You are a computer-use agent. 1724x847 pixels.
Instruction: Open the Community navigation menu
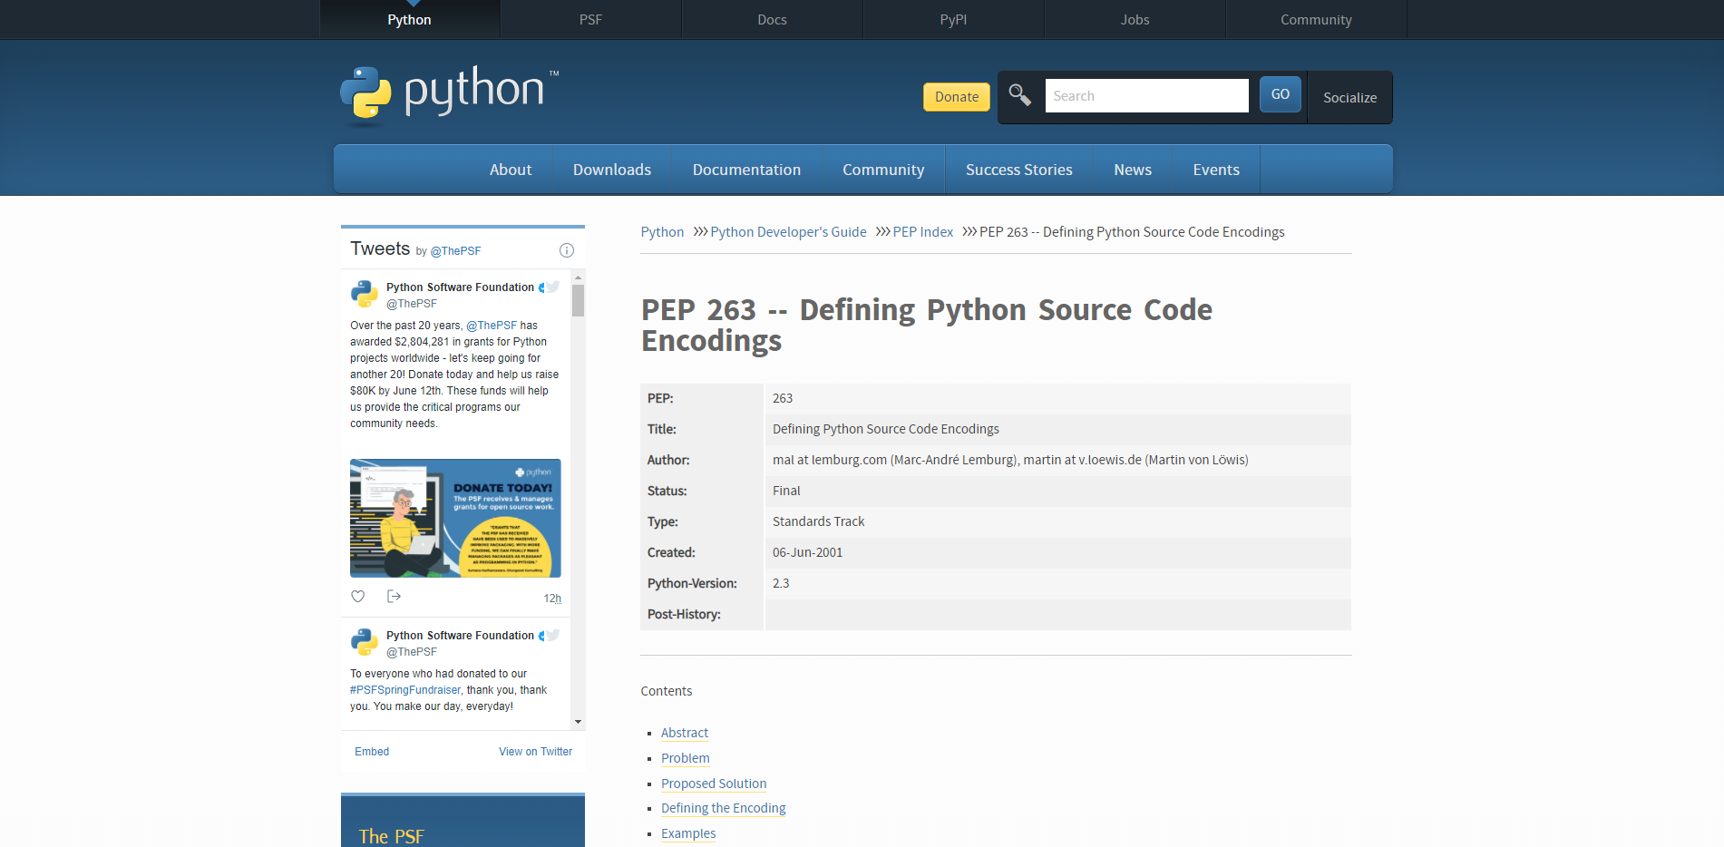[x=883, y=170]
